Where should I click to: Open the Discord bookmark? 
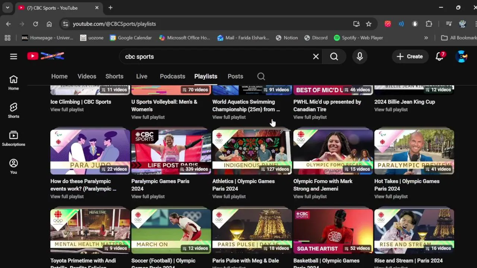[x=316, y=38]
